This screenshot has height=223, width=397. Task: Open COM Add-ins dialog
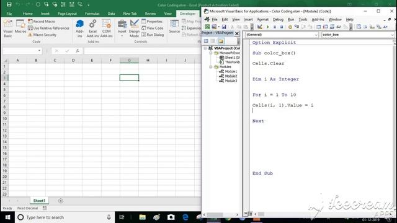[x=106, y=28]
